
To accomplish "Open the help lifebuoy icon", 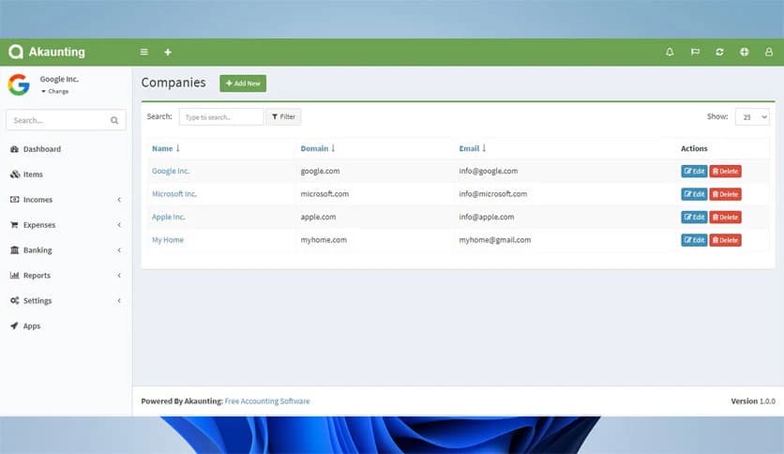I will click(x=744, y=52).
